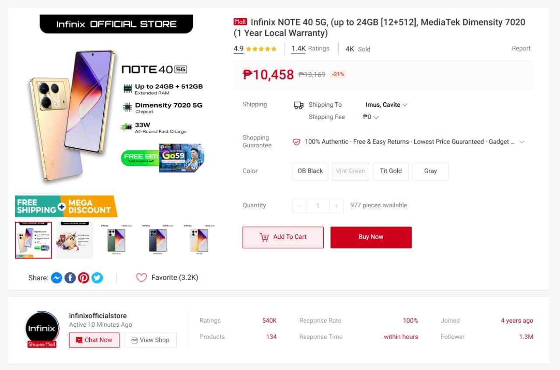Image resolution: width=560 pixels, height=370 pixels.
Task: Share product on Pinterest
Action: click(x=84, y=278)
